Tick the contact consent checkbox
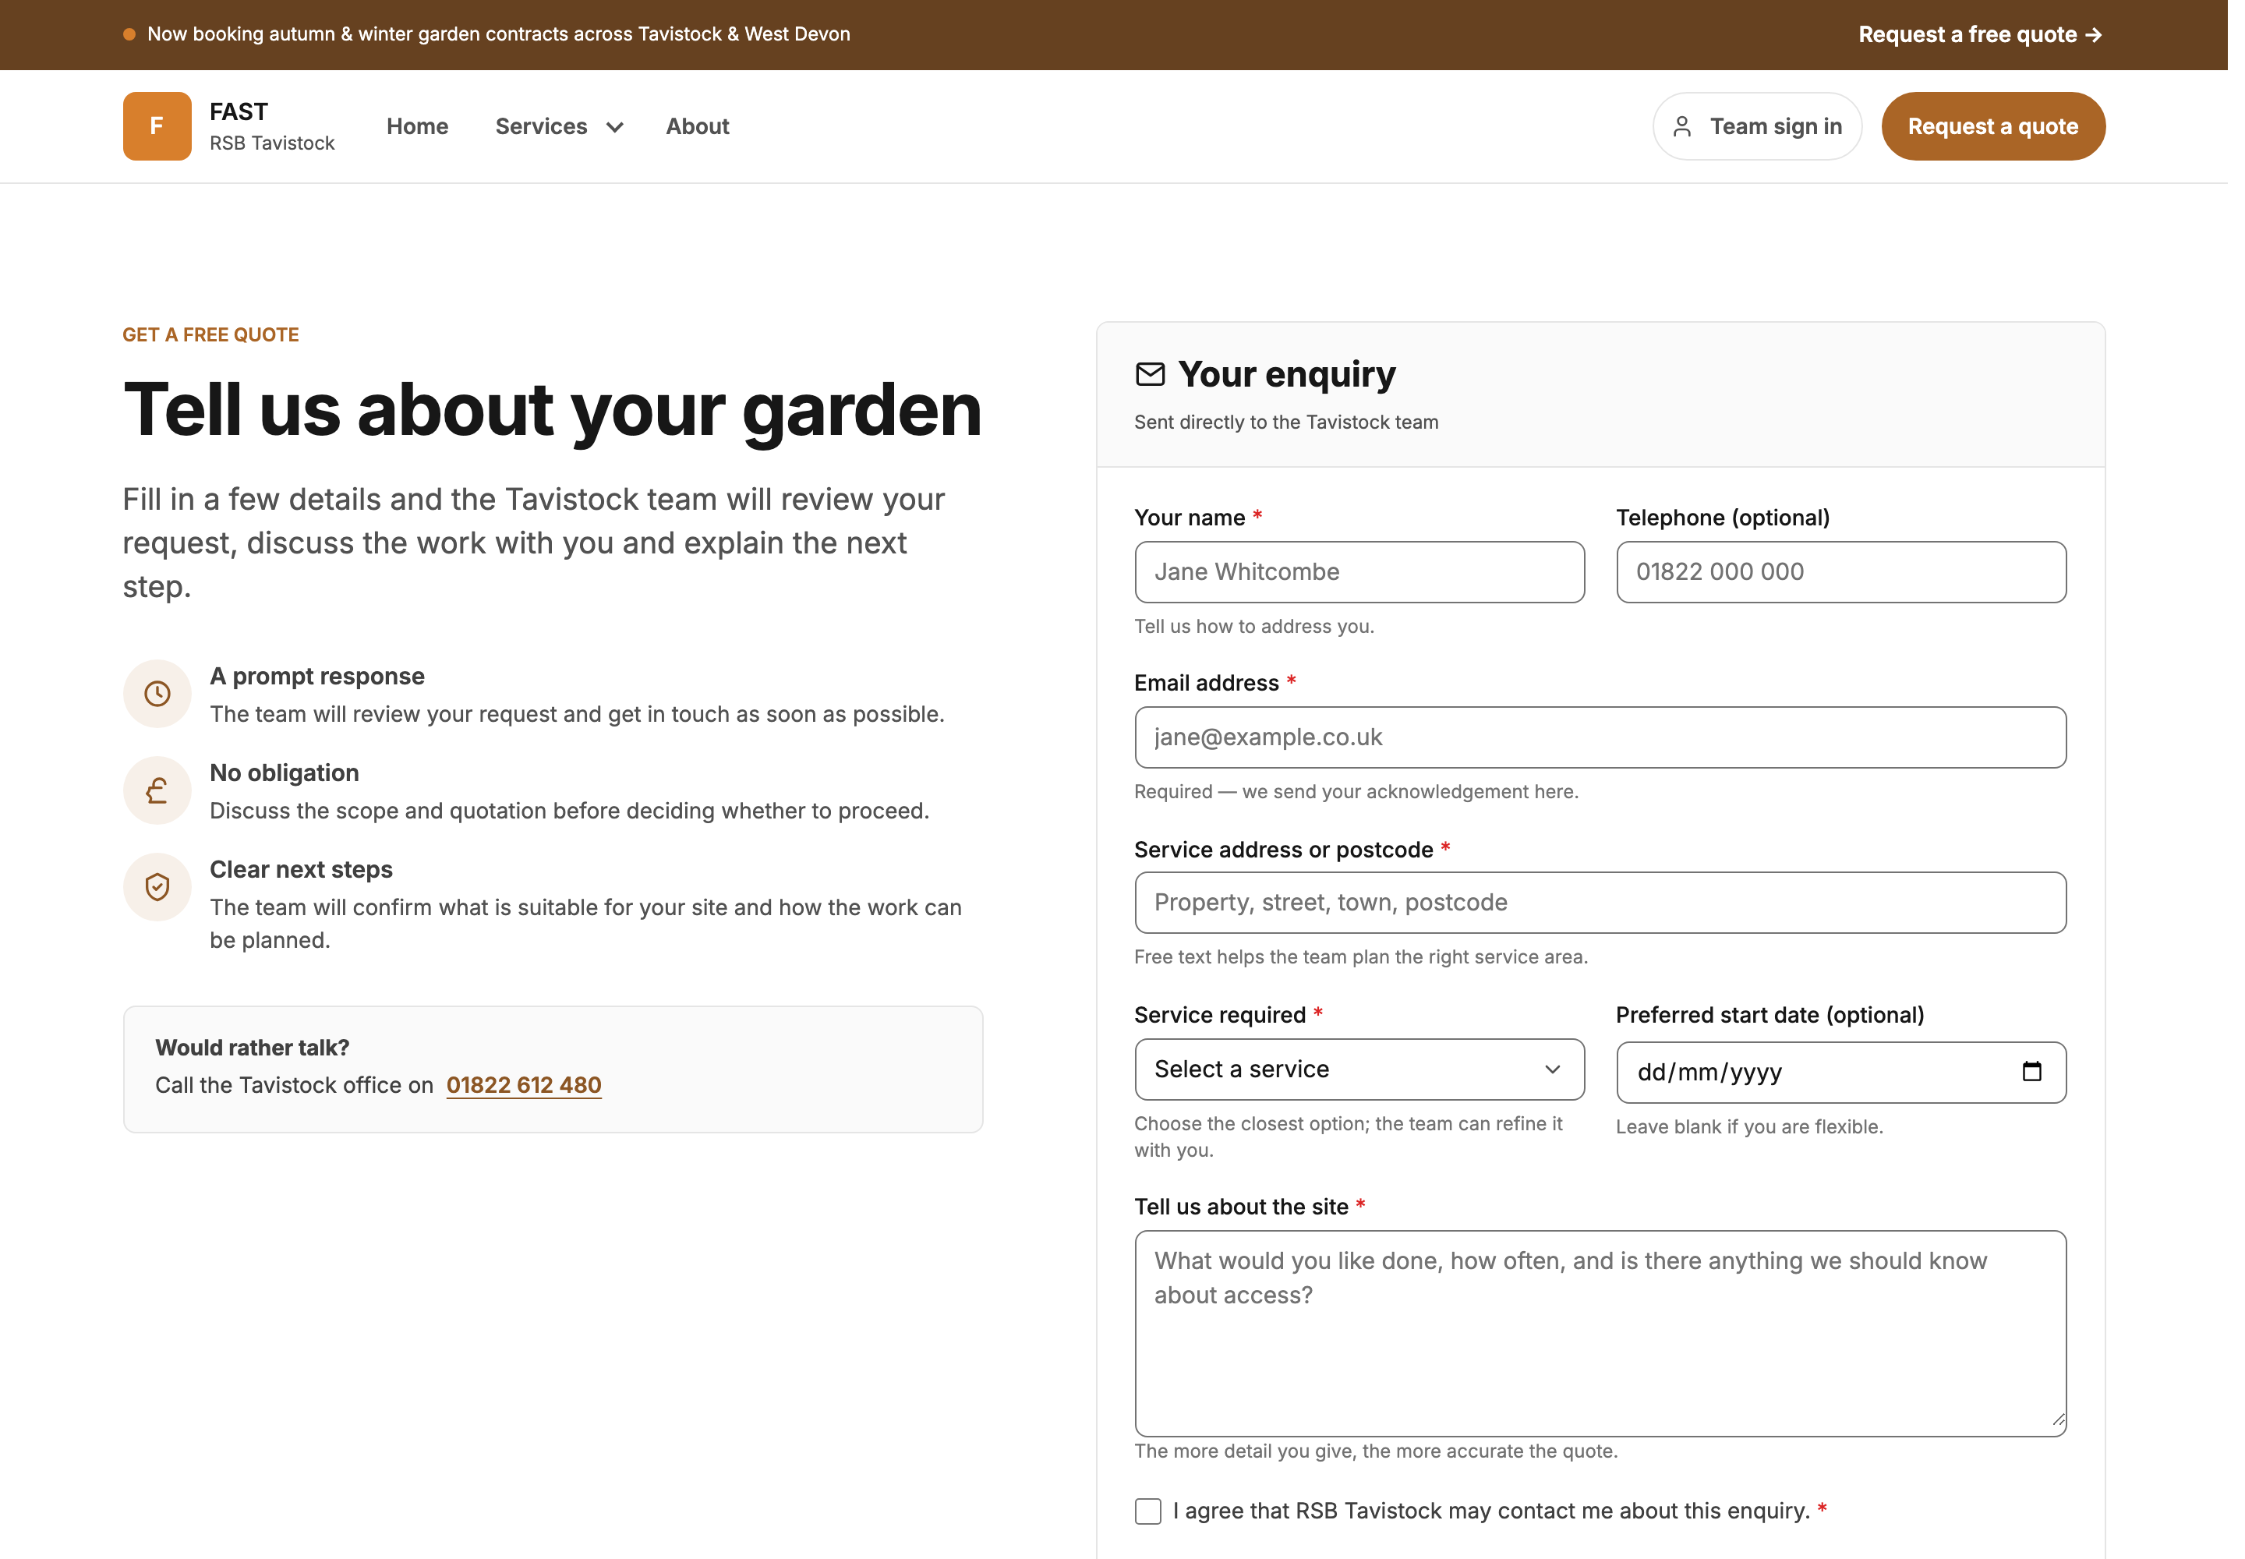The image size is (2245, 1559). [x=1148, y=1511]
